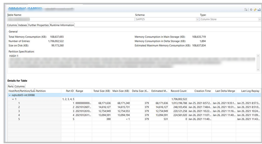Select sub-partition 4 in the tree

[x=19, y=115]
